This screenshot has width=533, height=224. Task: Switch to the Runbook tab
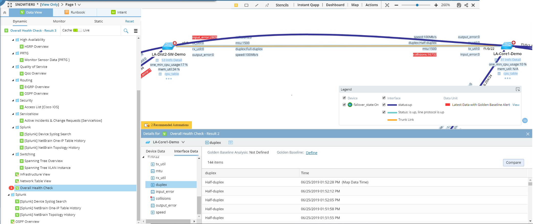point(75,12)
